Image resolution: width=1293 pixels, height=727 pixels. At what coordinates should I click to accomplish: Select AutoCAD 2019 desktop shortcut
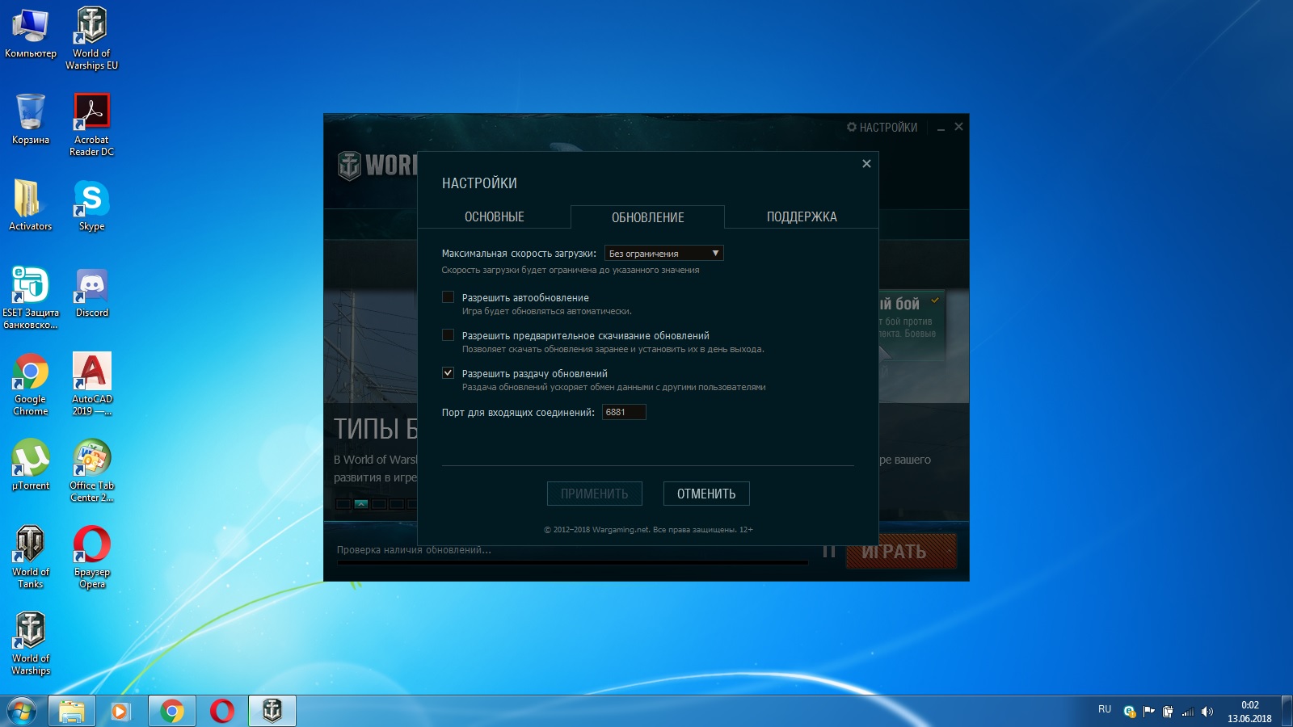click(x=91, y=384)
